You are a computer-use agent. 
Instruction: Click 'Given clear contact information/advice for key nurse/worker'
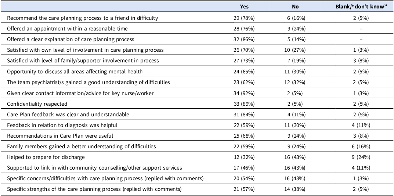(80, 93)
